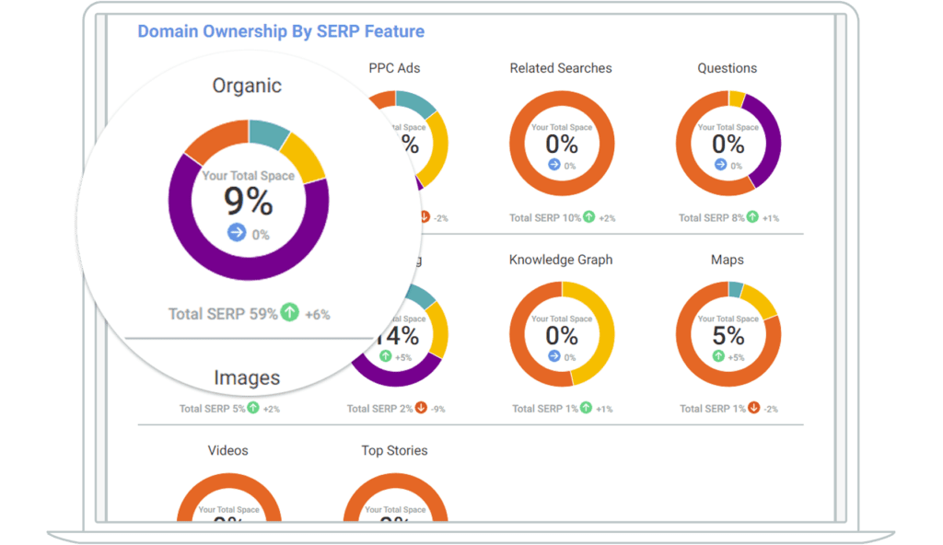Select the Top Stories chart title
The image size is (943, 545).
coord(394,450)
